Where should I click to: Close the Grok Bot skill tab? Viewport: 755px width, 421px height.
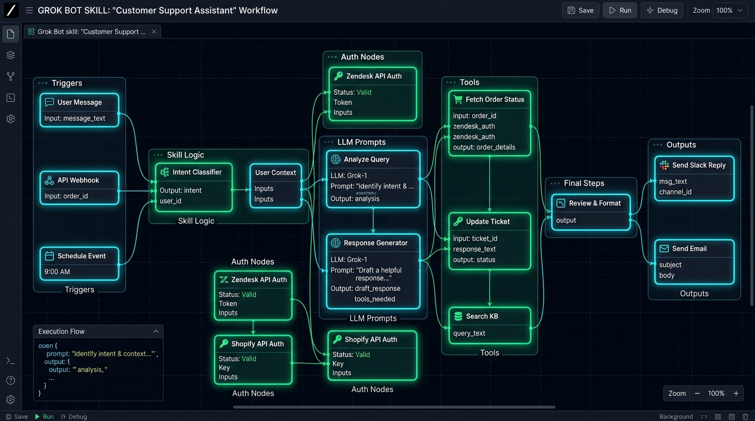154,32
